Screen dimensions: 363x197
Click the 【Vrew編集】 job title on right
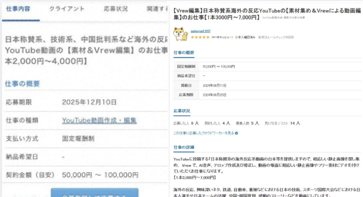pos(267,14)
